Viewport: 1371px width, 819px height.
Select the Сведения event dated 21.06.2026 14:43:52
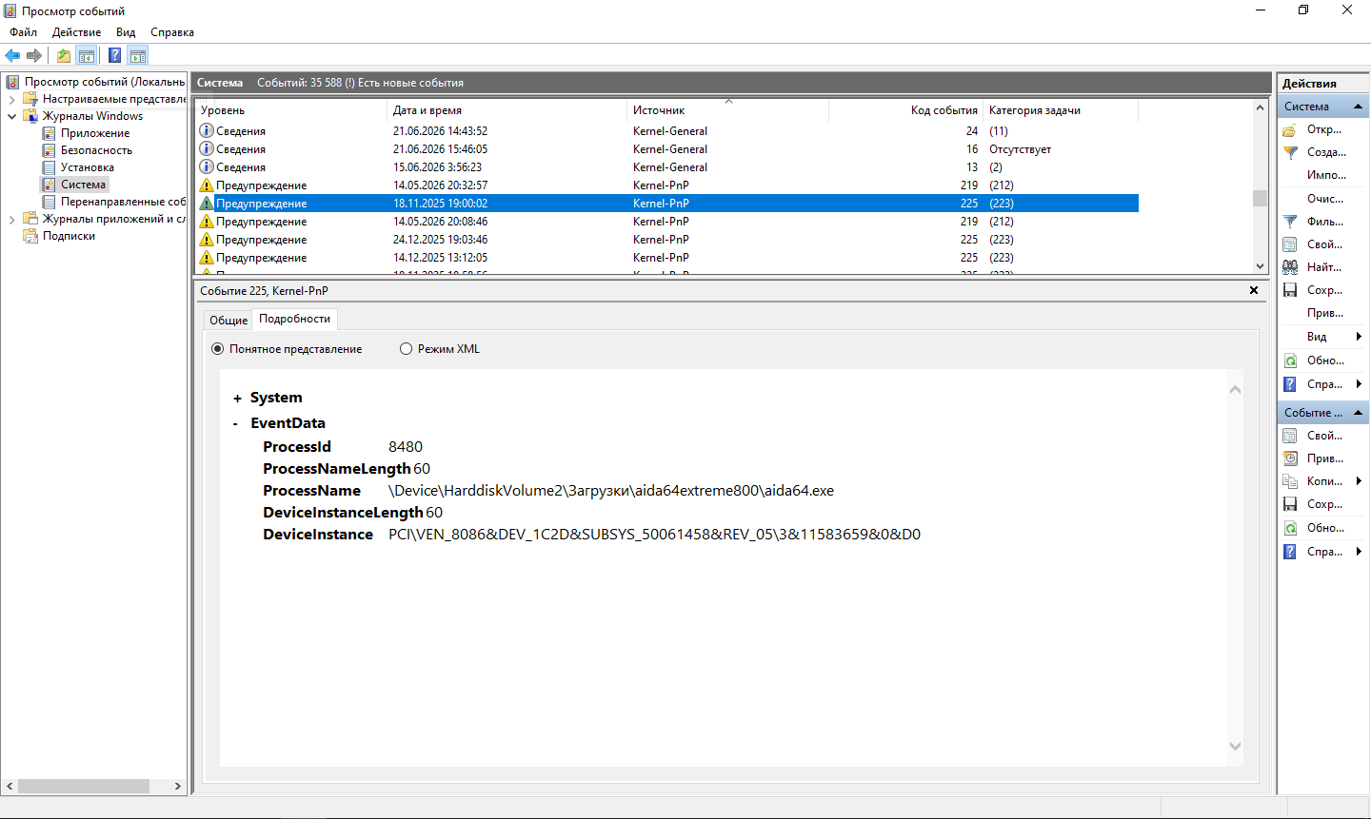coord(666,131)
